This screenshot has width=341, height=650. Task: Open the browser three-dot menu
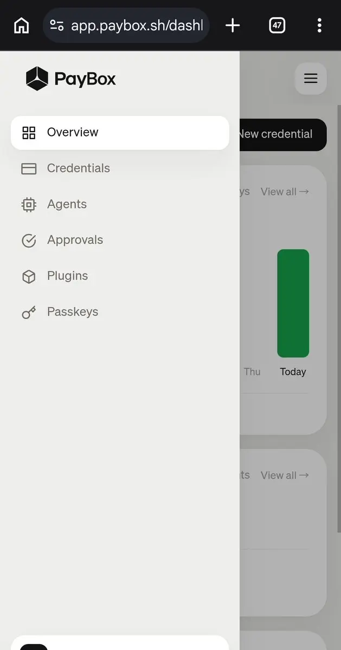tap(319, 25)
